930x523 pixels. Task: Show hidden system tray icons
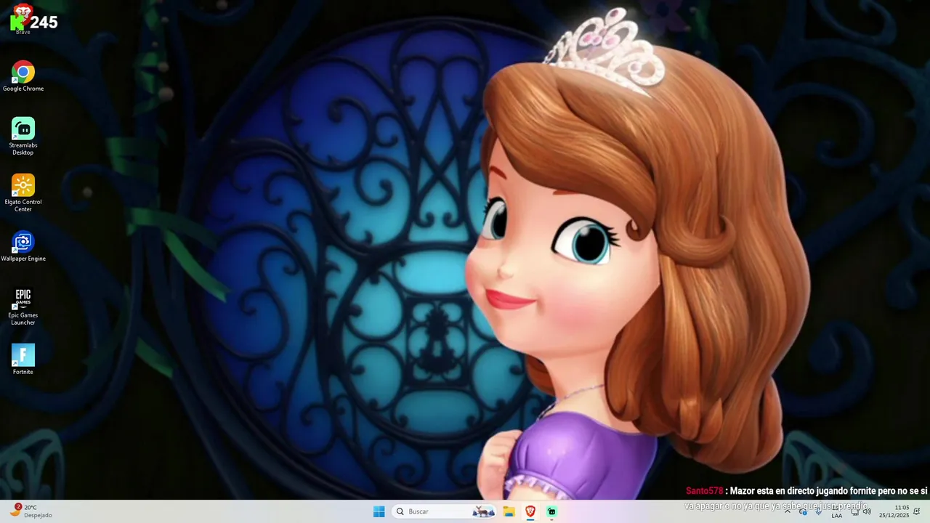pos(787,511)
